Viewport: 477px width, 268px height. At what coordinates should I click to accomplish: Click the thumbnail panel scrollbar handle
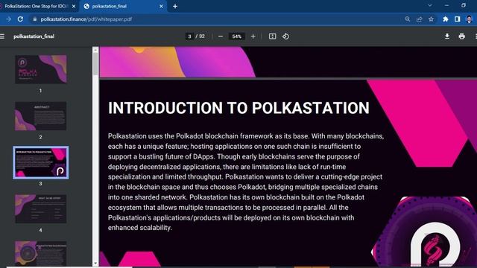pos(95,64)
